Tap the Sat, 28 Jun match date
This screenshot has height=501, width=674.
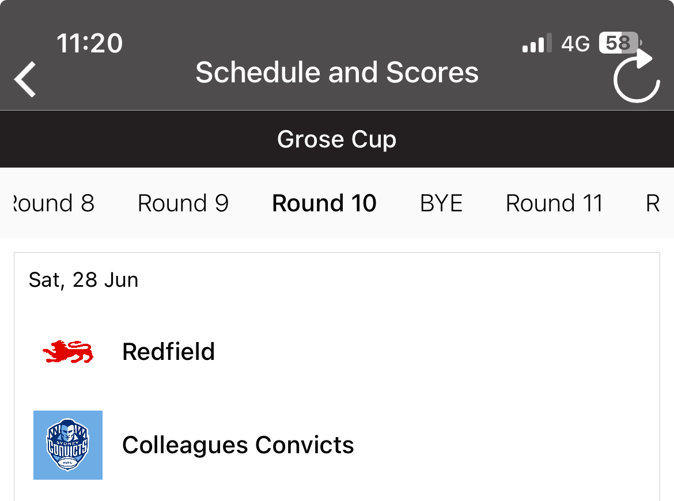click(x=84, y=280)
